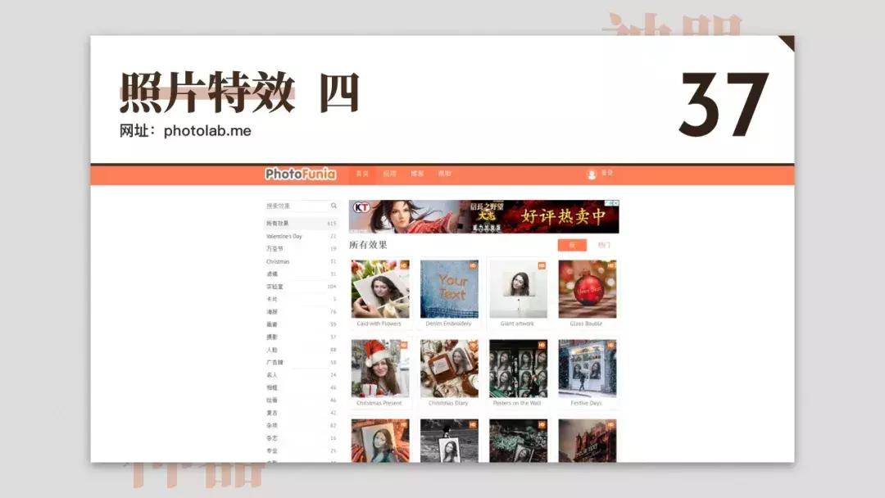Image resolution: width=885 pixels, height=498 pixels.
Task: Open the Festive Days effect thumbnail
Action: point(587,369)
